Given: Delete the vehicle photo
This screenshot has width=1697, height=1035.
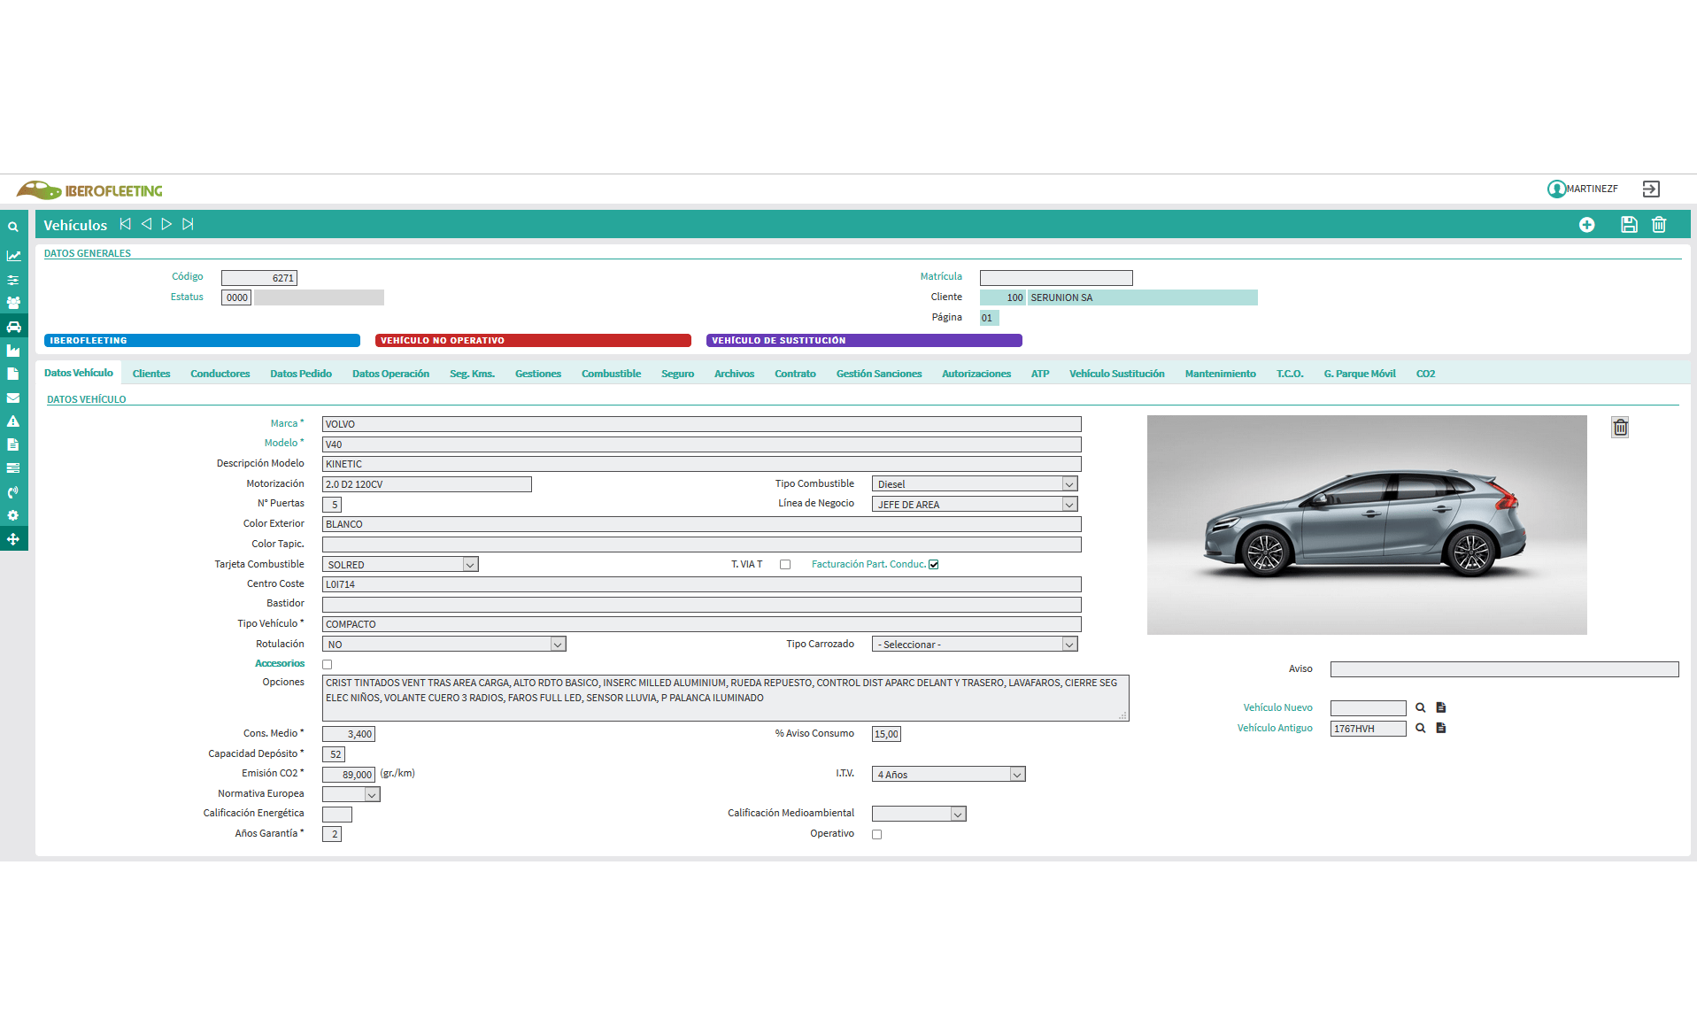Looking at the screenshot, I should tap(1620, 428).
